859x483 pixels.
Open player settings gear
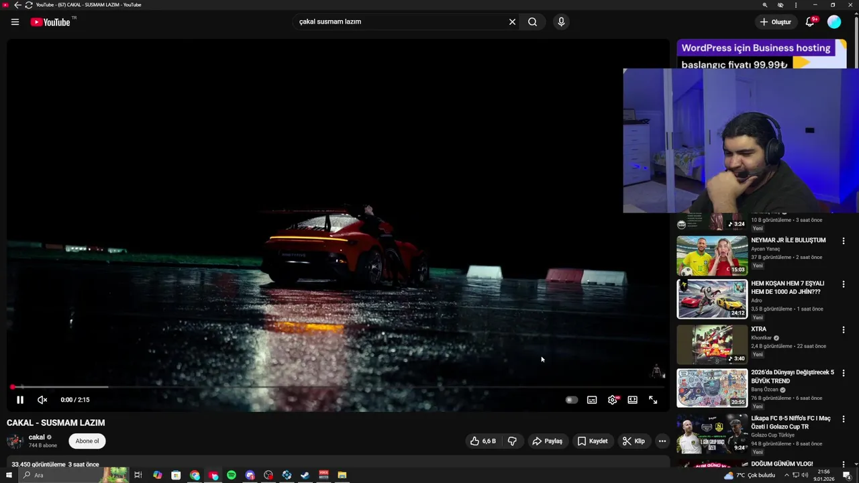612,400
